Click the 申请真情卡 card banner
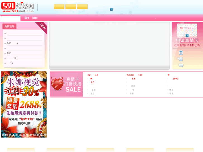The height and width of the screenshot is (152, 203). (187, 40)
